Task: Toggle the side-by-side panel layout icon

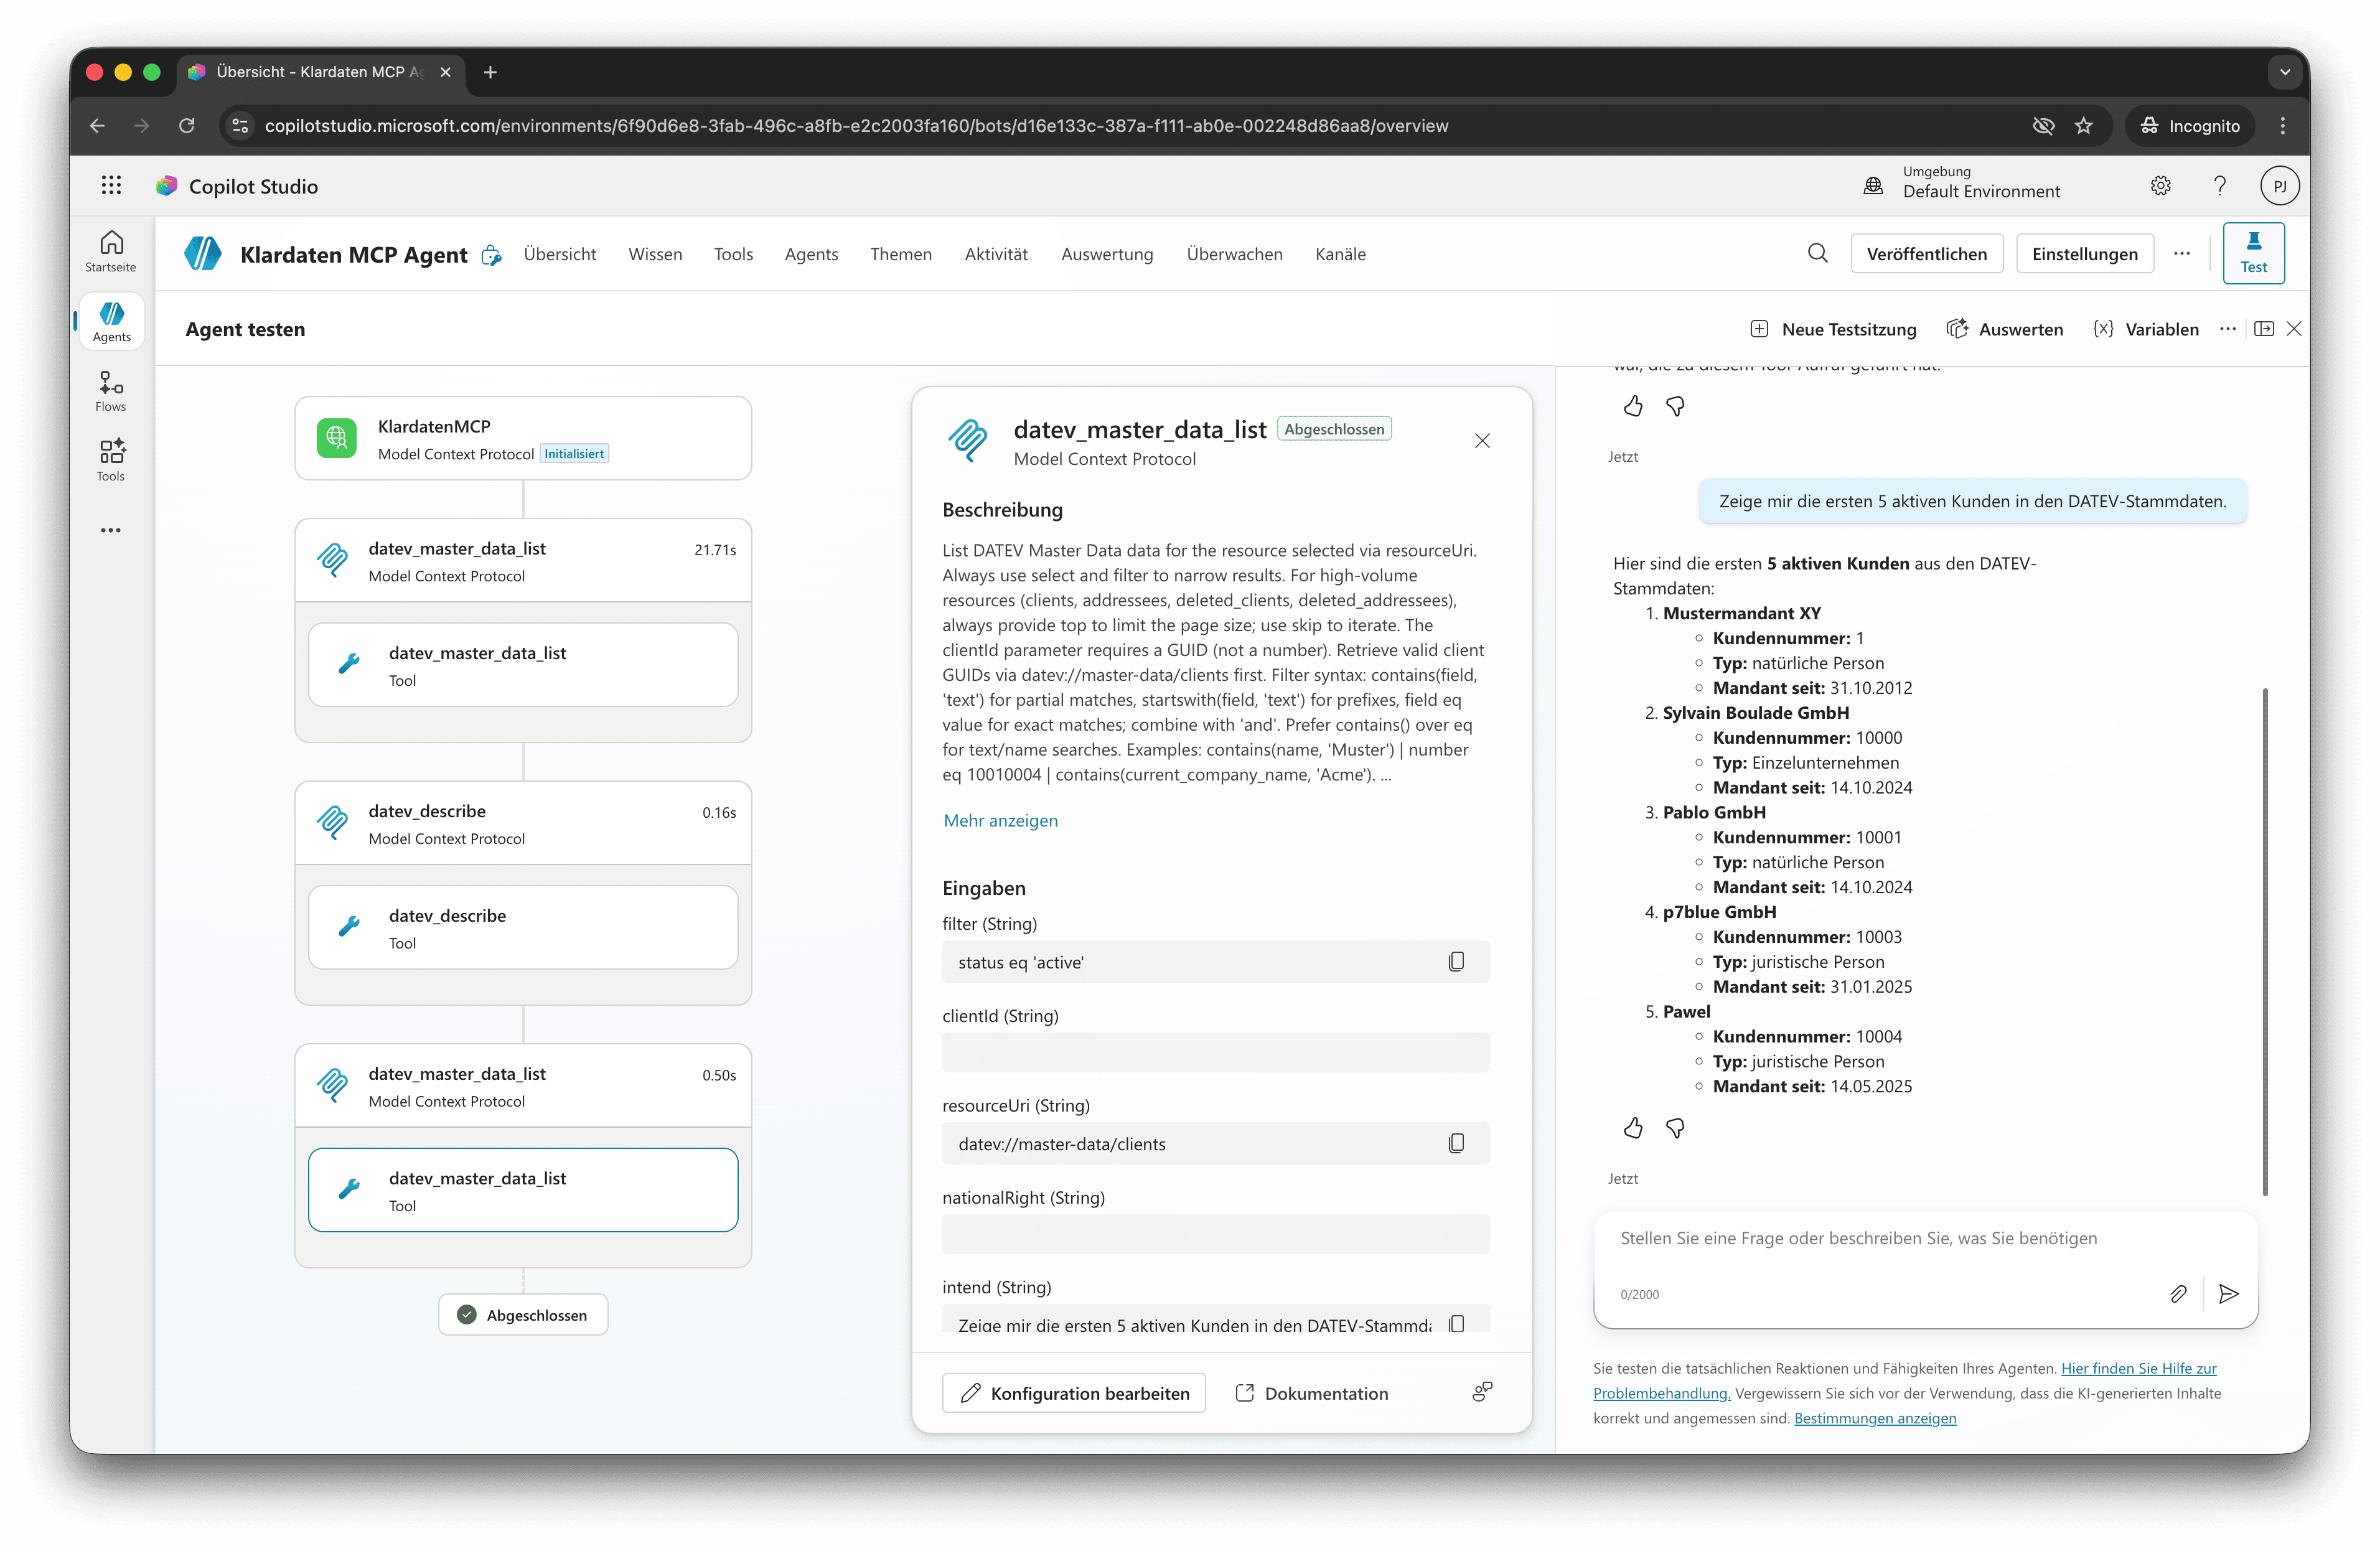Action: pos(2263,329)
